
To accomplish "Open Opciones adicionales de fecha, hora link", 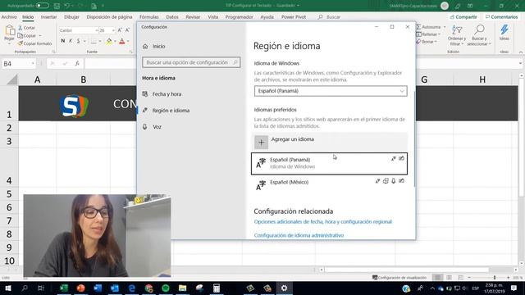I will coord(322,222).
